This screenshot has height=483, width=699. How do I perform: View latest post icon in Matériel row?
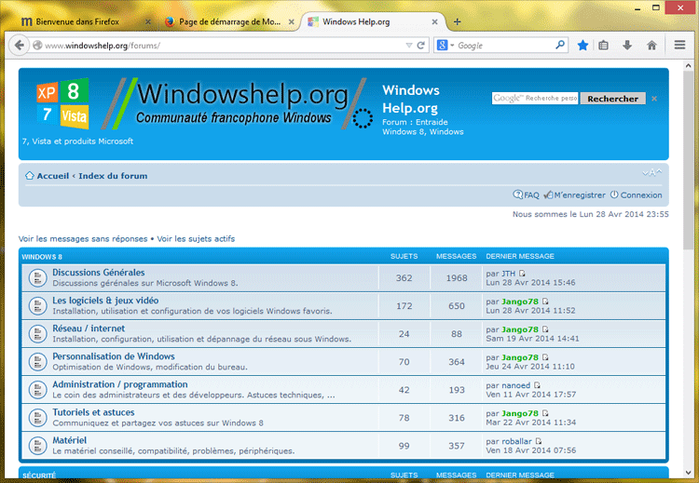coord(540,441)
